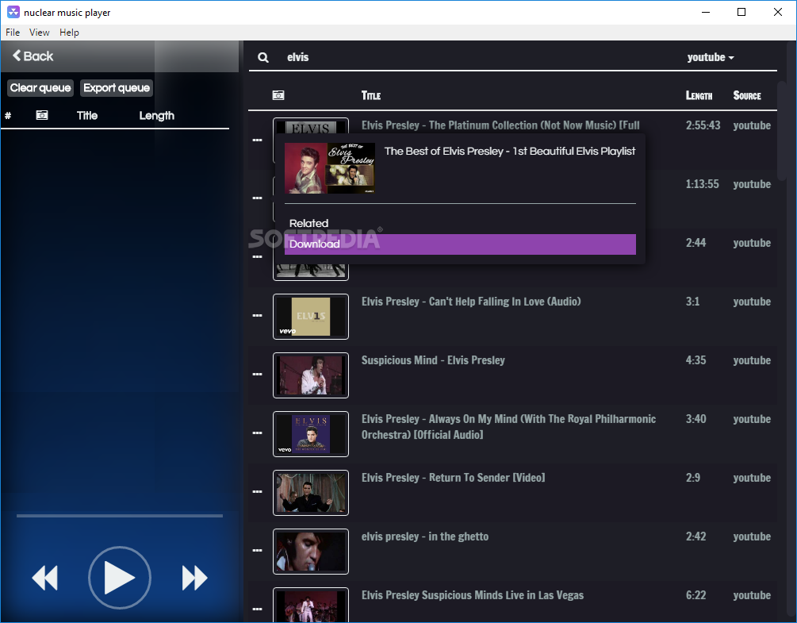Click Return To Sender thumbnail
Image resolution: width=797 pixels, height=623 pixels.
coord(311,493)
